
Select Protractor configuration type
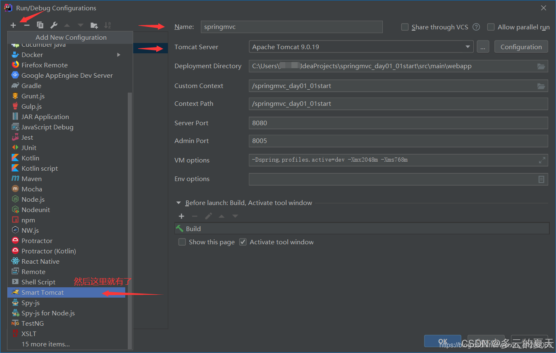tap(66, 241)
